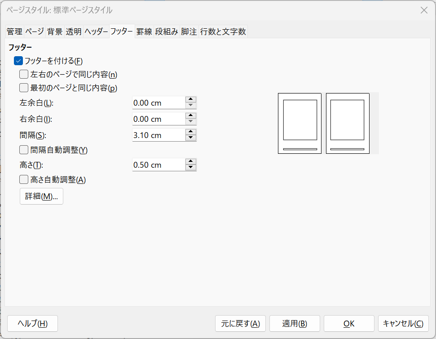Click the 右余白 value field
The height and width of the screenshot is (339, 436).
[x=159, y=119]
